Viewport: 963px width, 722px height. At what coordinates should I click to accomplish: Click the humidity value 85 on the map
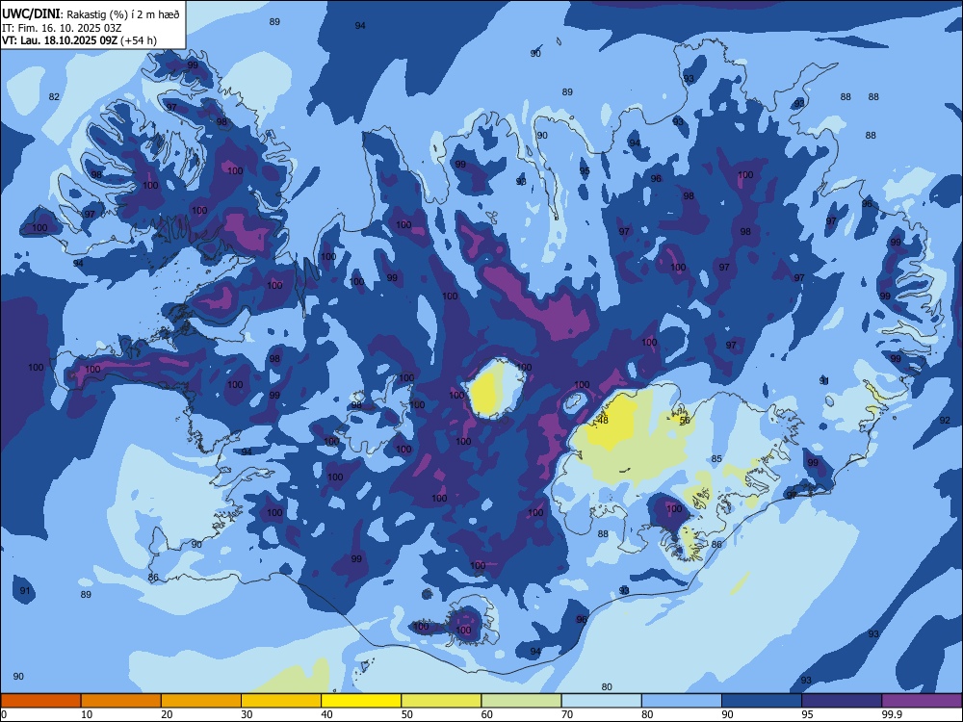tap(716, 458)
